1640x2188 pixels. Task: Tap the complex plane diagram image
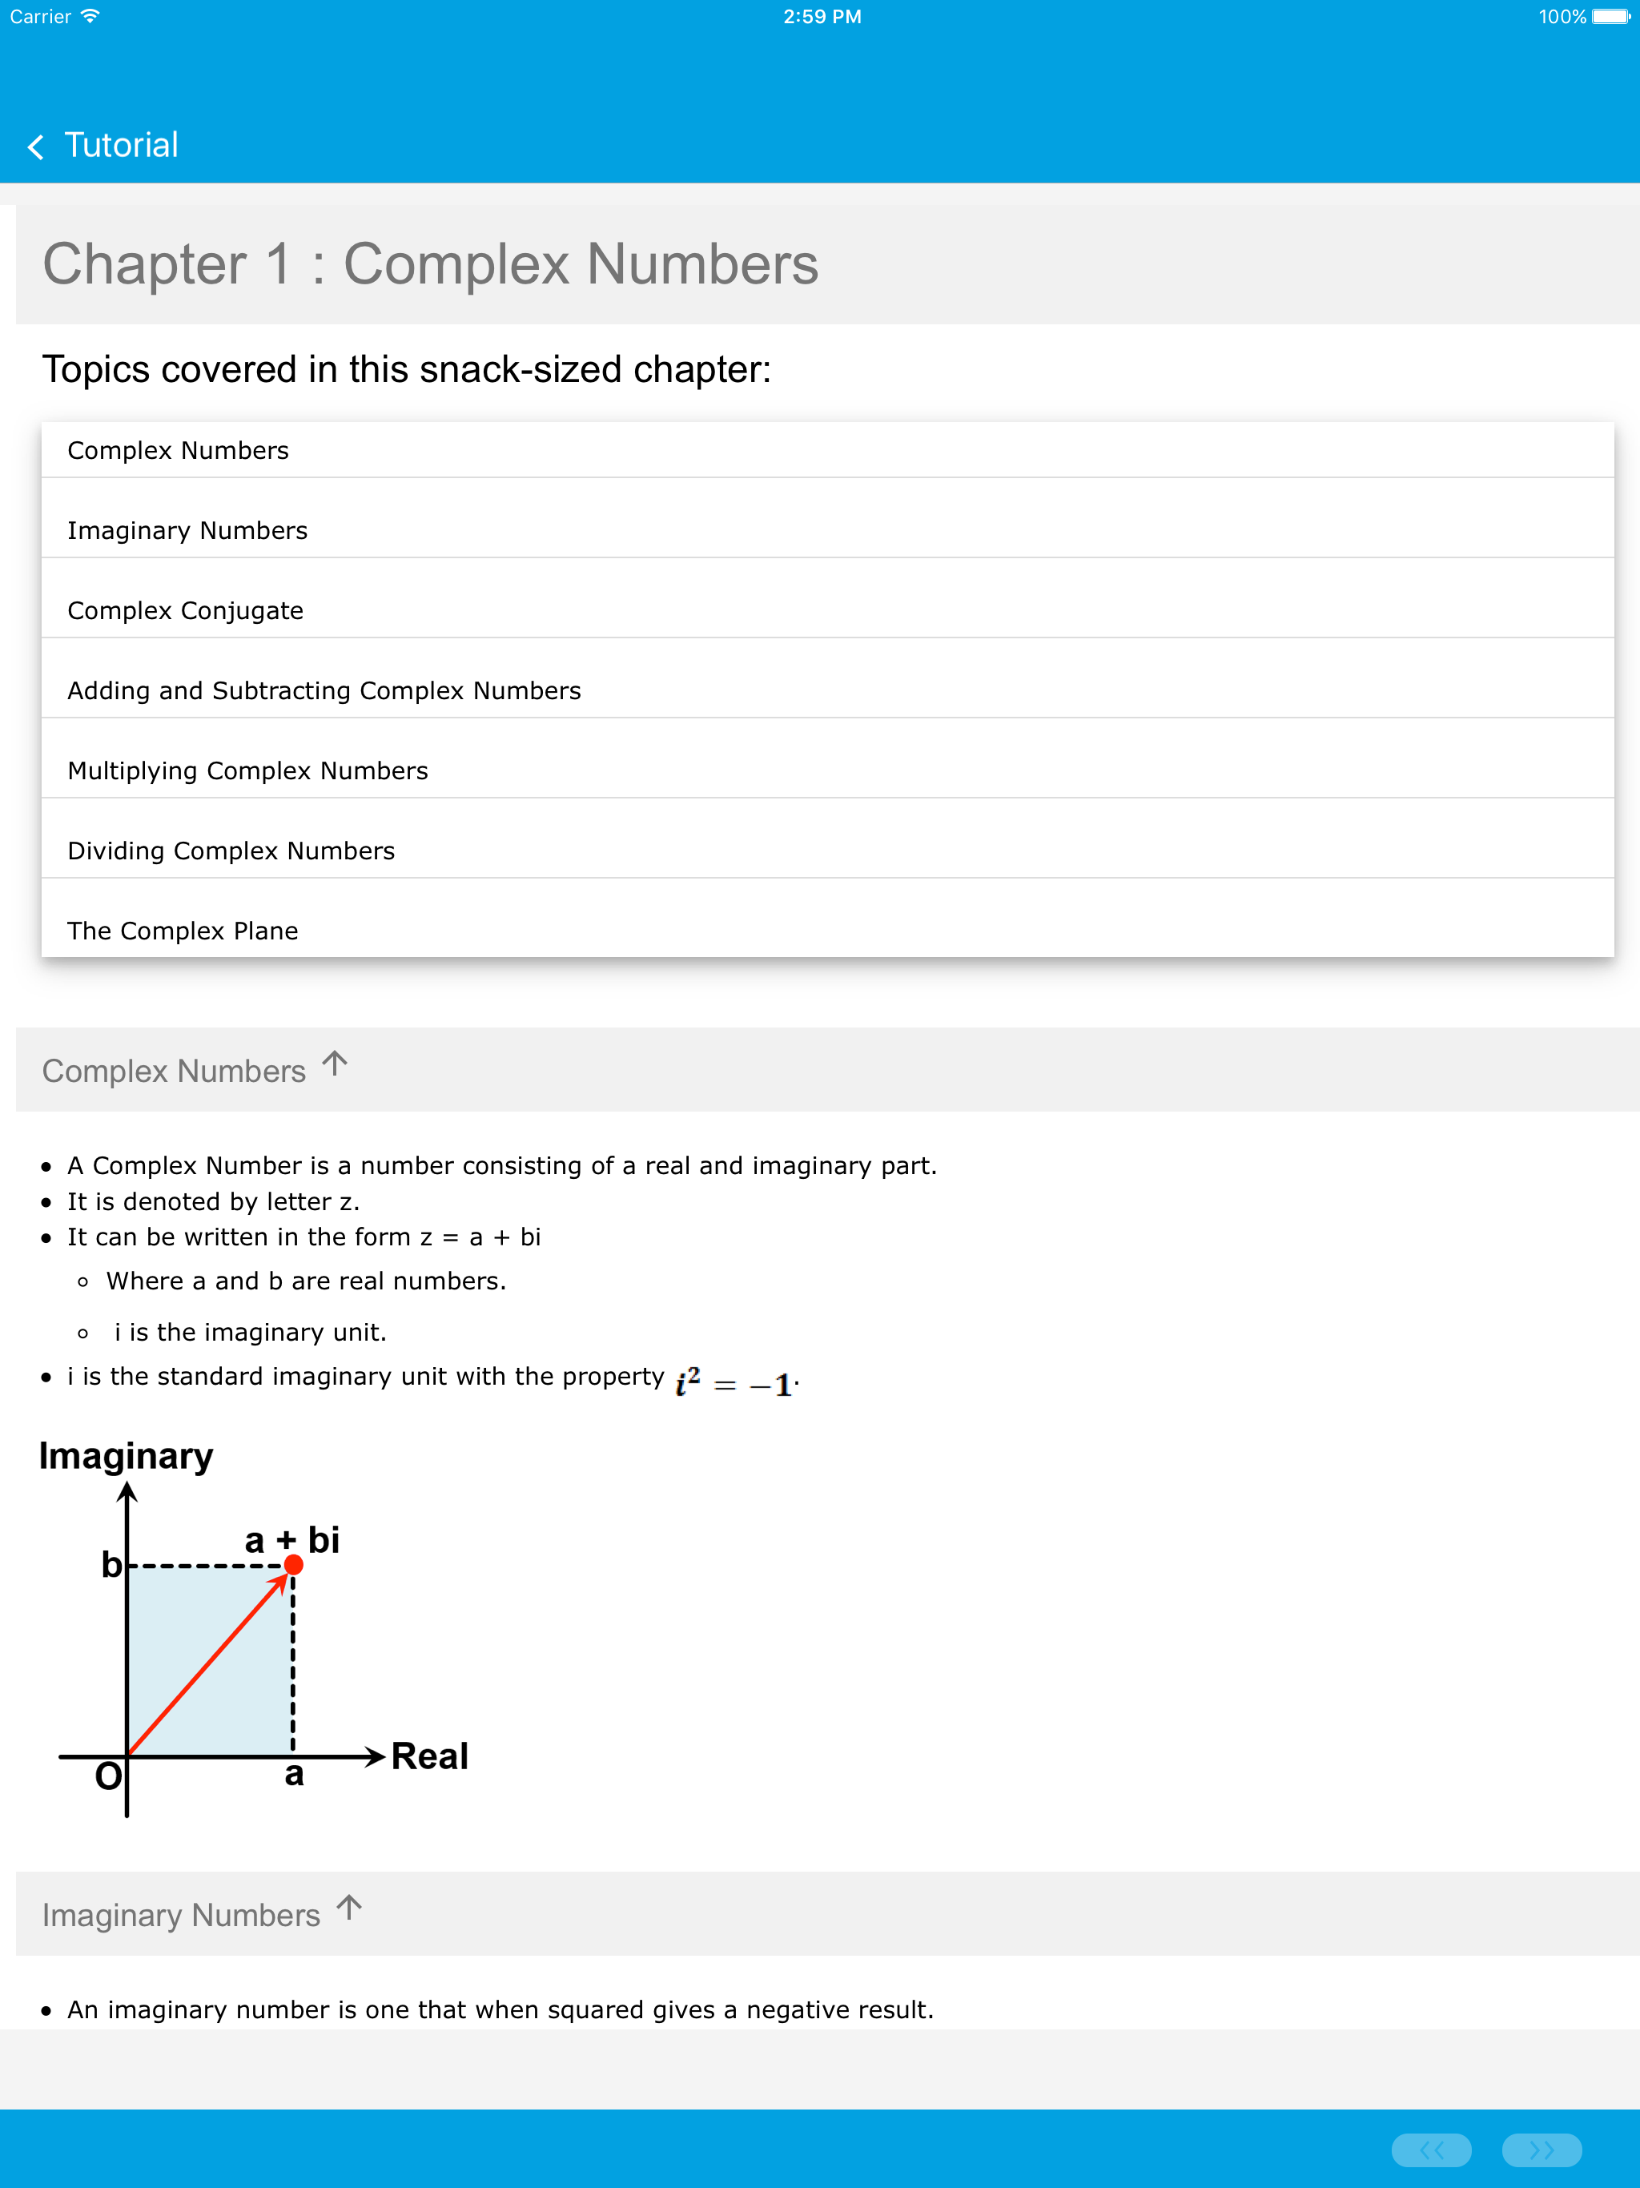pyautogui.click(x=252, y=1632)
